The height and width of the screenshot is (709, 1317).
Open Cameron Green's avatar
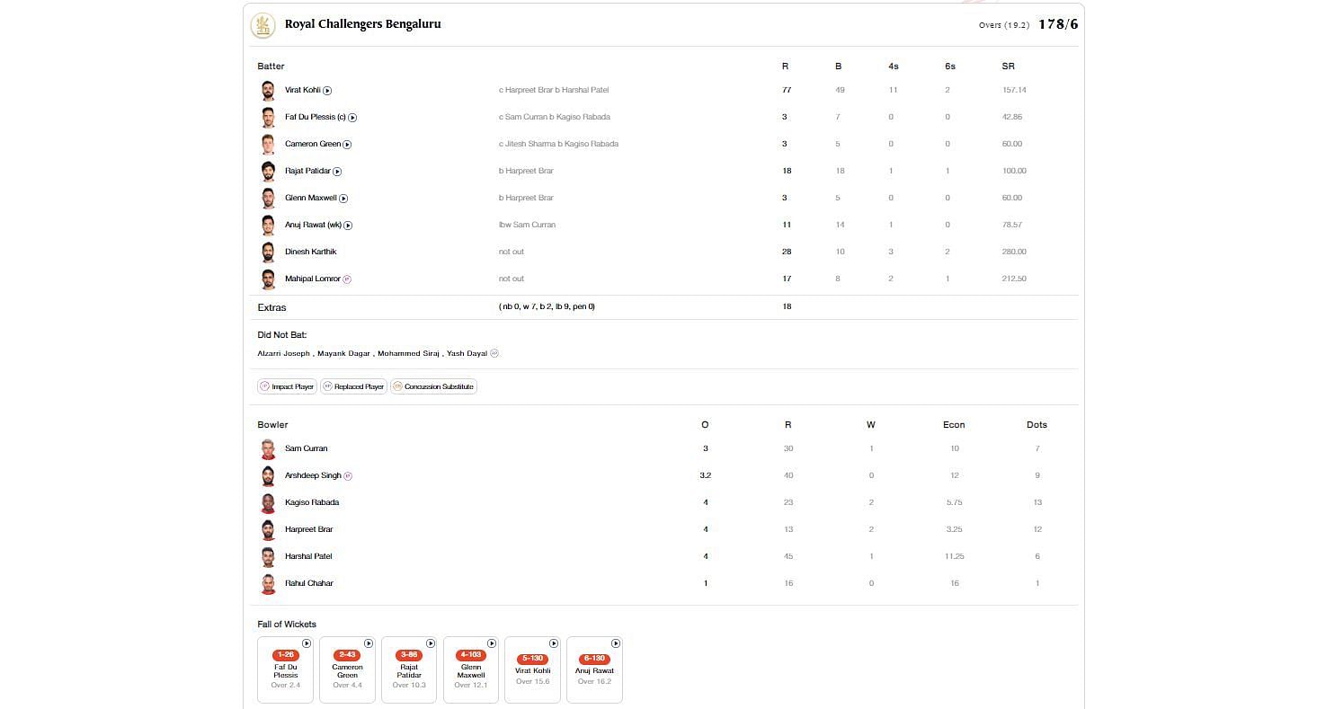coord(268,145)
